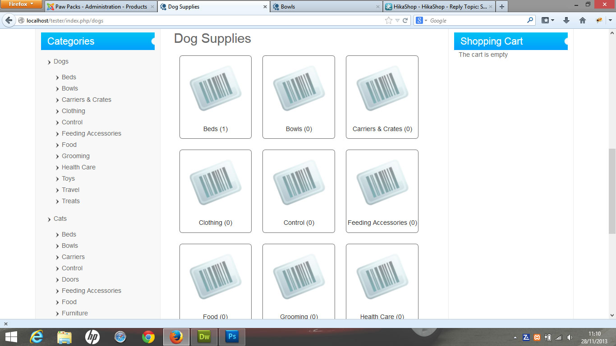Select the Dog Supplies tab

click(x=213, y=7)
